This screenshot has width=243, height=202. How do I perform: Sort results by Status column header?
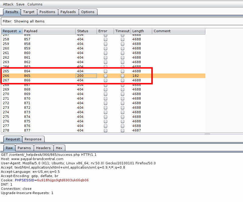click(x=86, y=31)
